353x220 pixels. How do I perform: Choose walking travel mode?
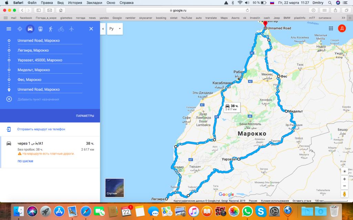[51, 29]
